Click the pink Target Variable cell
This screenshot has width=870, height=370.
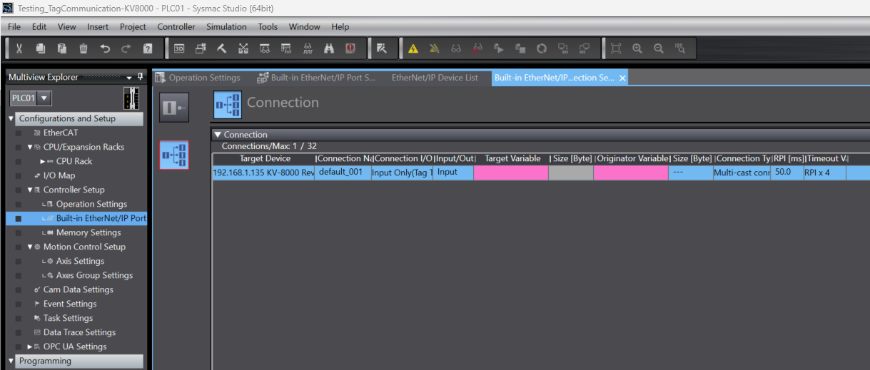click(x=511, y=173)
